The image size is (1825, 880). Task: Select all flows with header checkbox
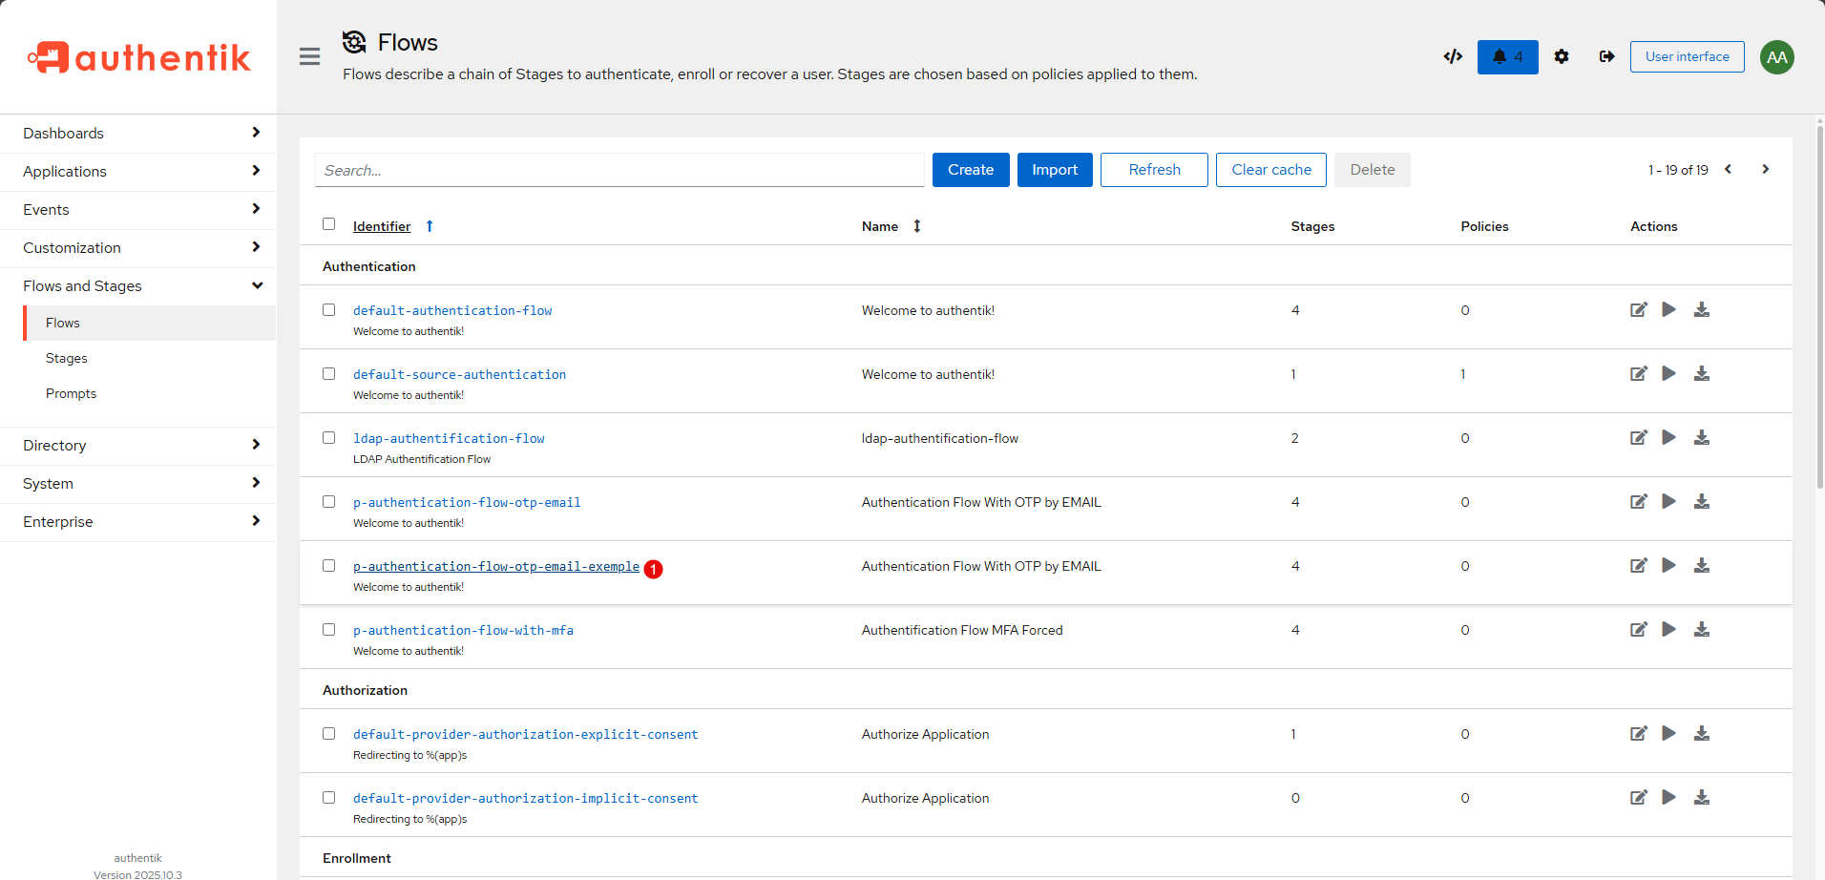point(329,224)
